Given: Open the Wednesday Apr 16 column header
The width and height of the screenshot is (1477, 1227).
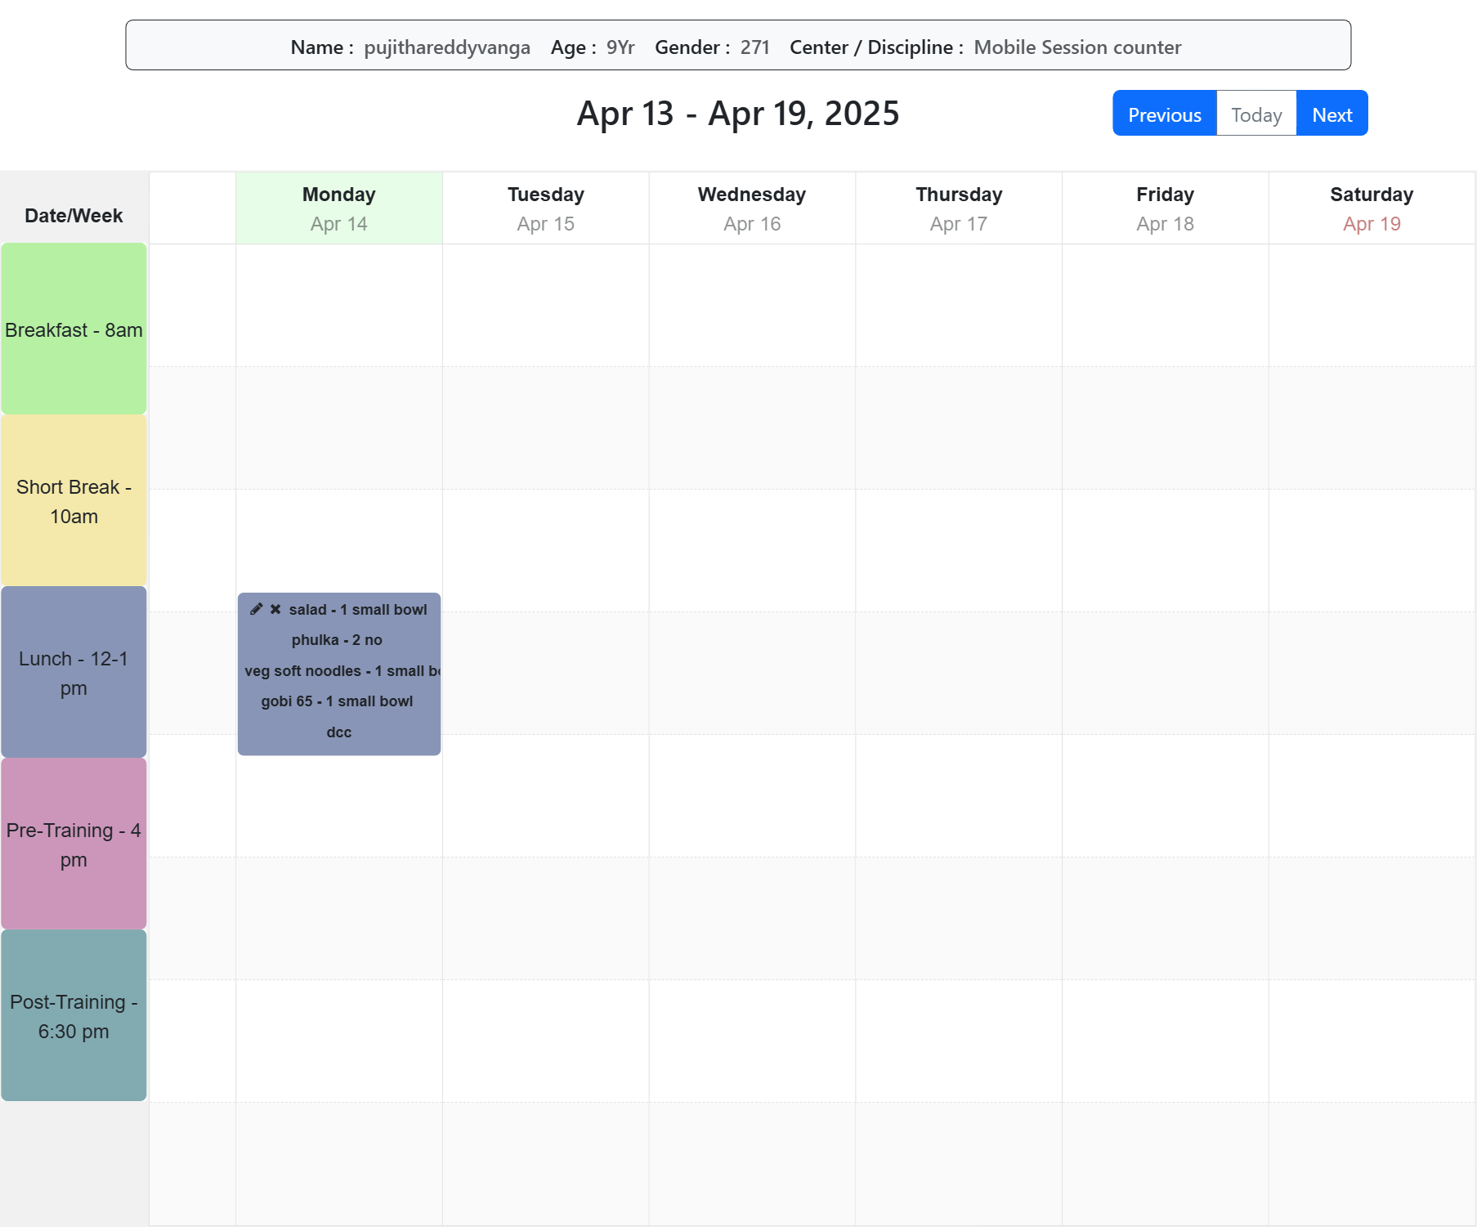Looking at the screenshot, I should [751, 208].
